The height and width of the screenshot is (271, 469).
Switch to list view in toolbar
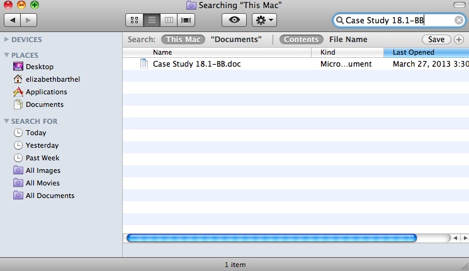151,20
